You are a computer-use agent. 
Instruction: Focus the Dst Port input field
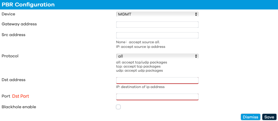pos(157,97)
